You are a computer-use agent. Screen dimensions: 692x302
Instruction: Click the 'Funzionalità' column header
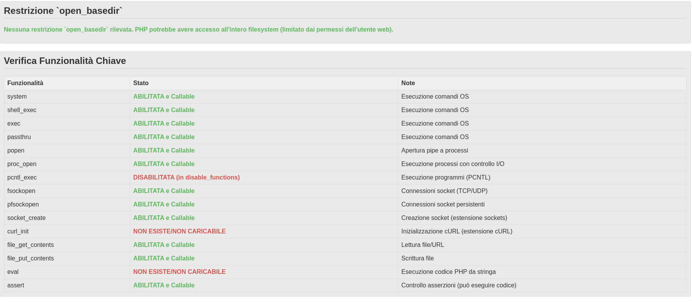pyautogui.click(x=25, y=83)
